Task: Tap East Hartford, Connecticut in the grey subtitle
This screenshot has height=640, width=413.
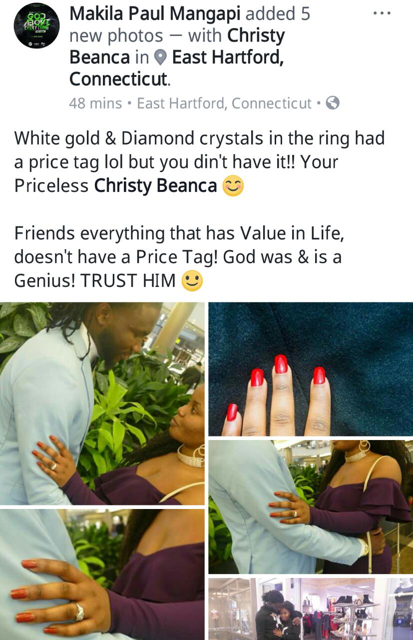Action: 224,103
